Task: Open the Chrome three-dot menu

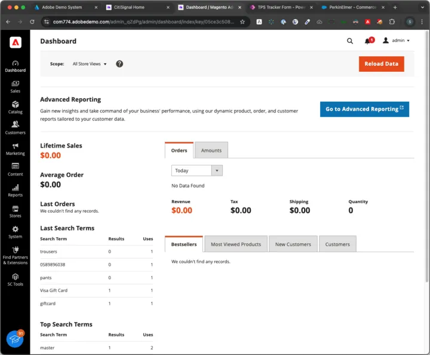Action: coord(422,22)
